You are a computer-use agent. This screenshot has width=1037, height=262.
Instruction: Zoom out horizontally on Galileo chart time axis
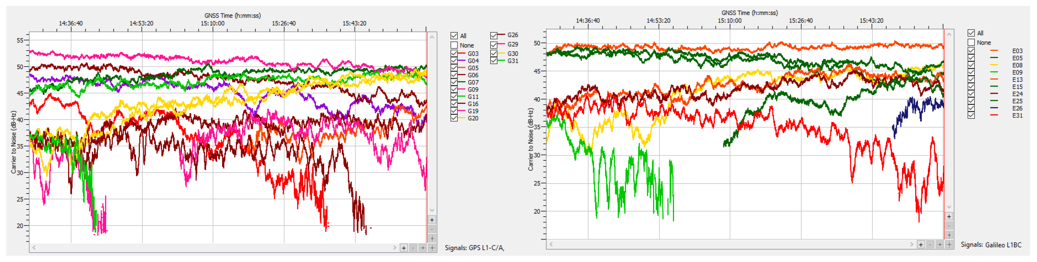click(x=930, y=245)
